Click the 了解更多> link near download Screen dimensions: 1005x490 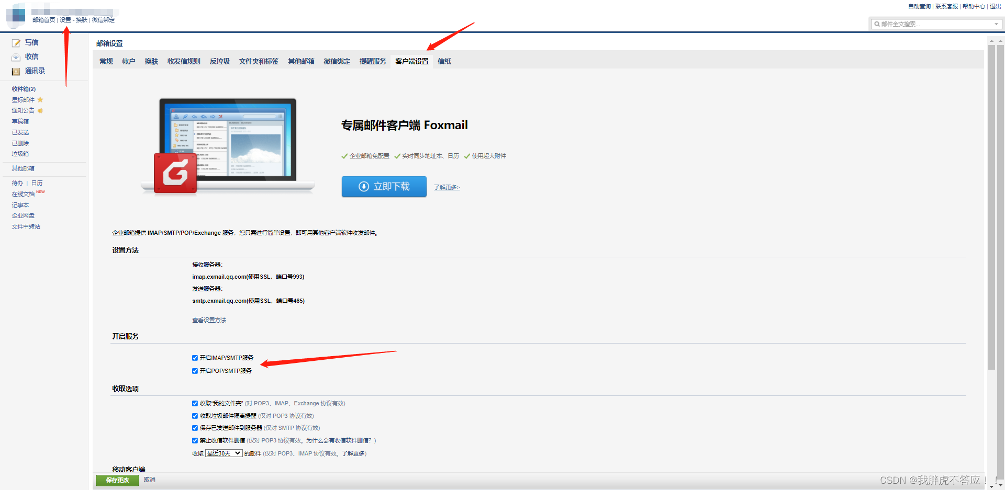click(446, 187)
